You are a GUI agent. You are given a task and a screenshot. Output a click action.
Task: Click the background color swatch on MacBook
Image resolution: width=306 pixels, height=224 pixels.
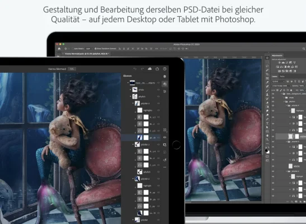(269, 152)
